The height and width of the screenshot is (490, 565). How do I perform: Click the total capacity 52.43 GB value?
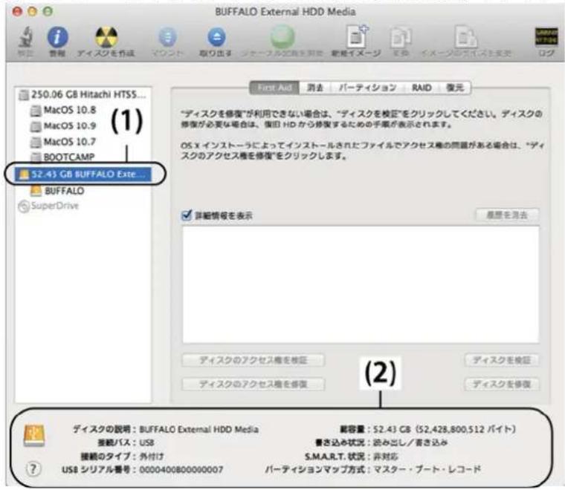click(444, 429)
